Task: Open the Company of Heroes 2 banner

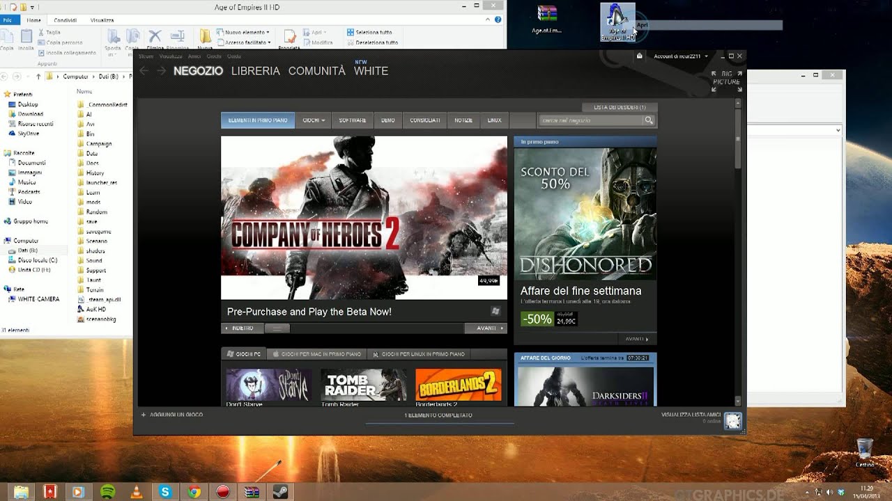Action: tap(364, 218)
